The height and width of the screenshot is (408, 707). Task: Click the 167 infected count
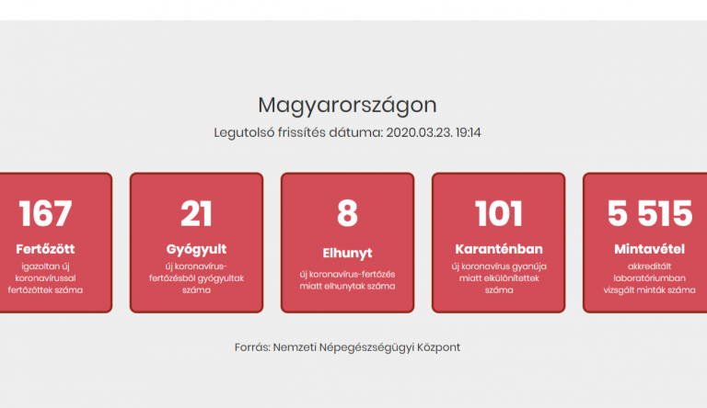coord(45,213)
